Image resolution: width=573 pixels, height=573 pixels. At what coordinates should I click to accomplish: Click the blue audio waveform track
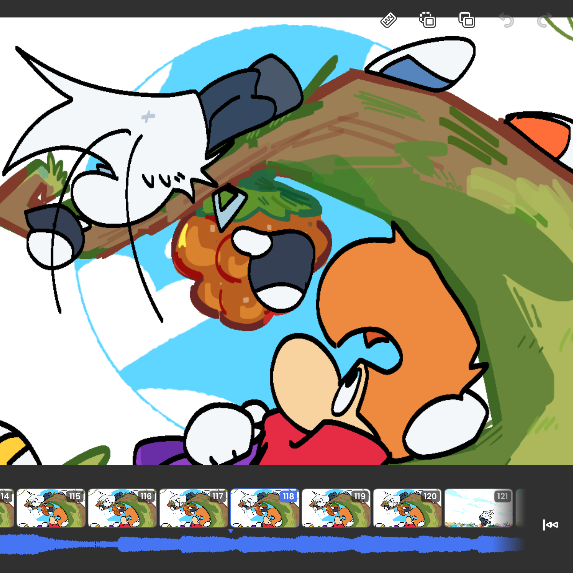point(262,544)
